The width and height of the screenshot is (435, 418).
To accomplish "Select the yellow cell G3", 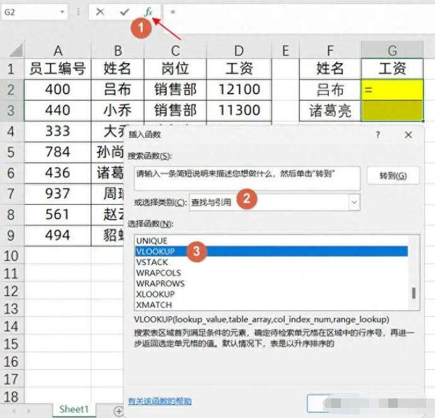I will [392, 111].
